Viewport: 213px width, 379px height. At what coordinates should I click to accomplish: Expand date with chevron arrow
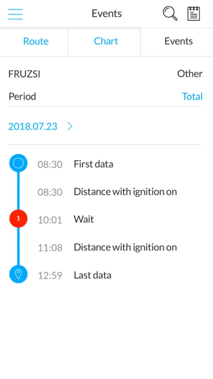click(70, 126)
